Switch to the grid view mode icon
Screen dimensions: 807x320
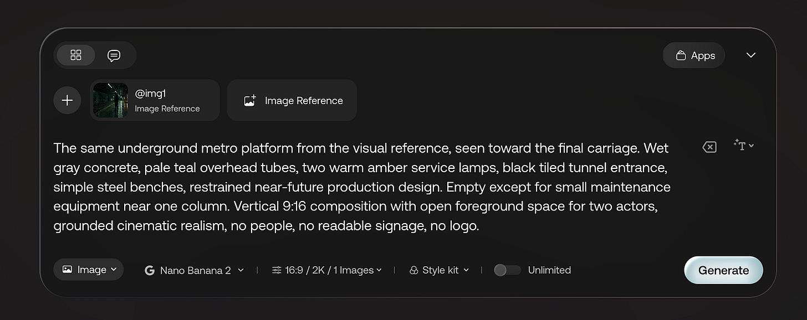tap(76, 55)
